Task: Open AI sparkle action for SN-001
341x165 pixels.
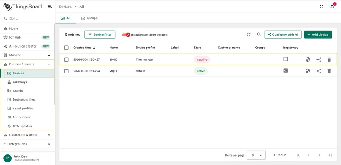Action: tap(318, 59)
